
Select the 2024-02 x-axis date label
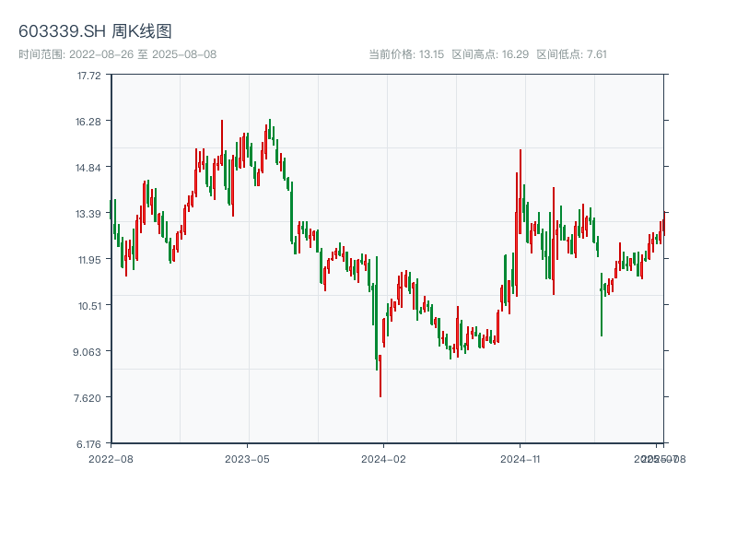384,458
